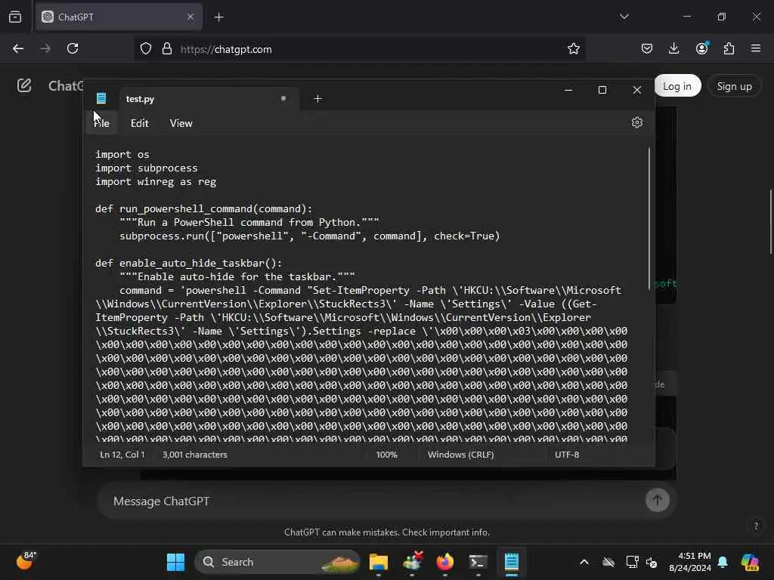774x580 pixels.
Task: Open the File menu in Notepad
Action: click(x=102, y=123)
